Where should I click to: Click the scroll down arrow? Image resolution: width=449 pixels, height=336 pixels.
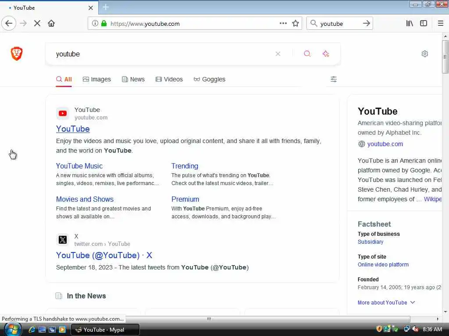pos(445,311)
